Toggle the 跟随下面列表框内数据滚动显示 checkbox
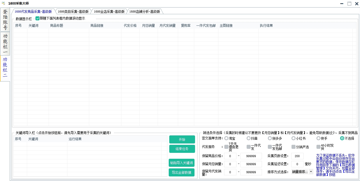Viewport: 360px width, 181px height. point(38,19)
